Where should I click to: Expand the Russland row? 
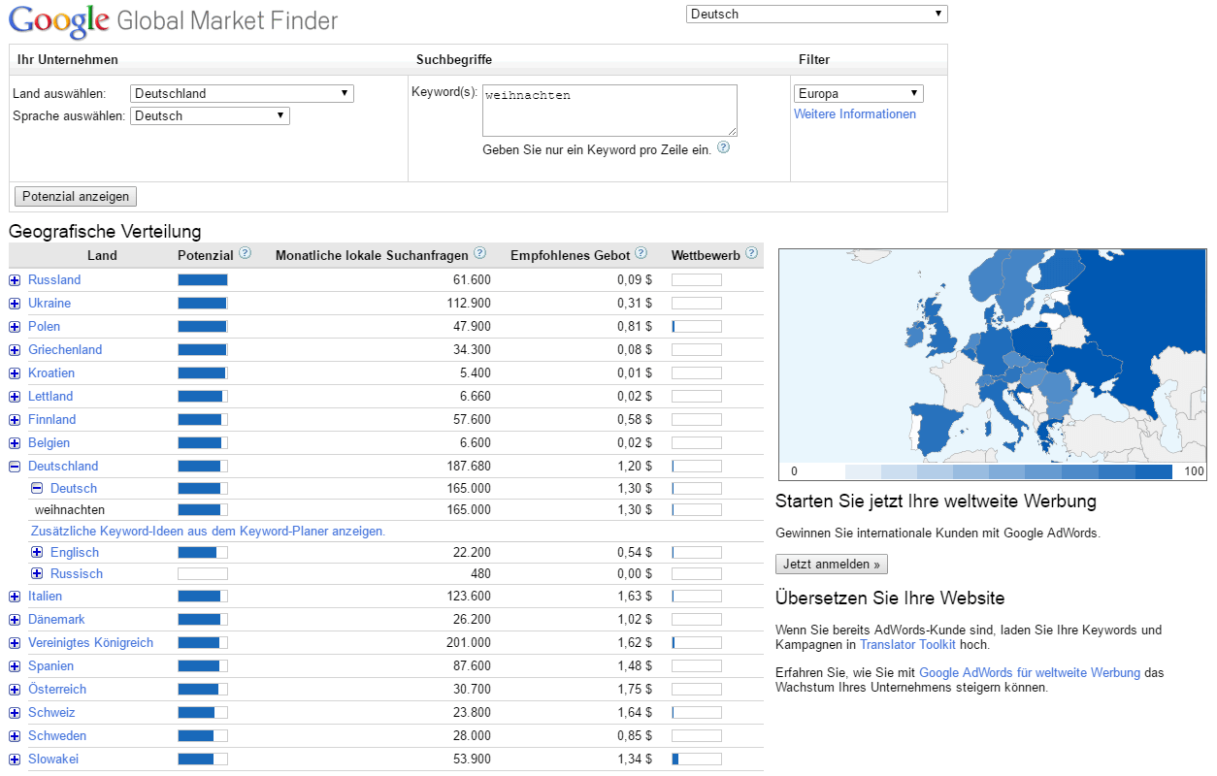tap(15, 280)
